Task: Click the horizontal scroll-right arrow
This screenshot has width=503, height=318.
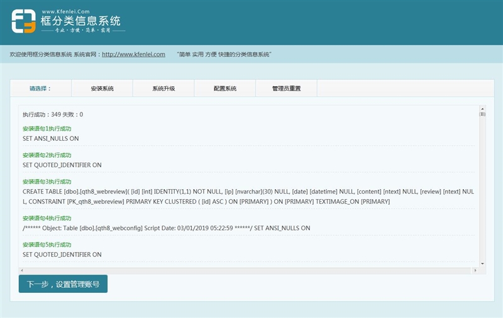Action: 475,270
